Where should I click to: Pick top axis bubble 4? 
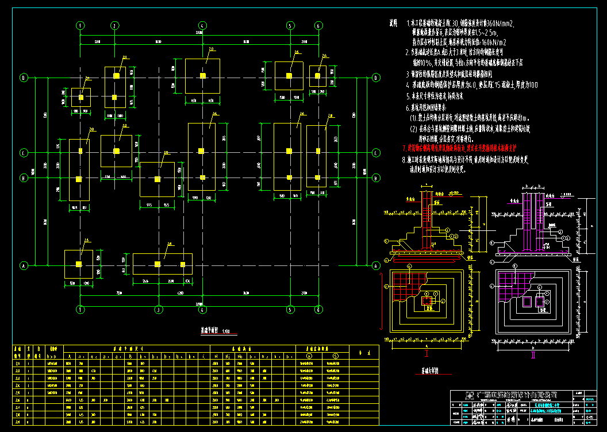(202, 26)
